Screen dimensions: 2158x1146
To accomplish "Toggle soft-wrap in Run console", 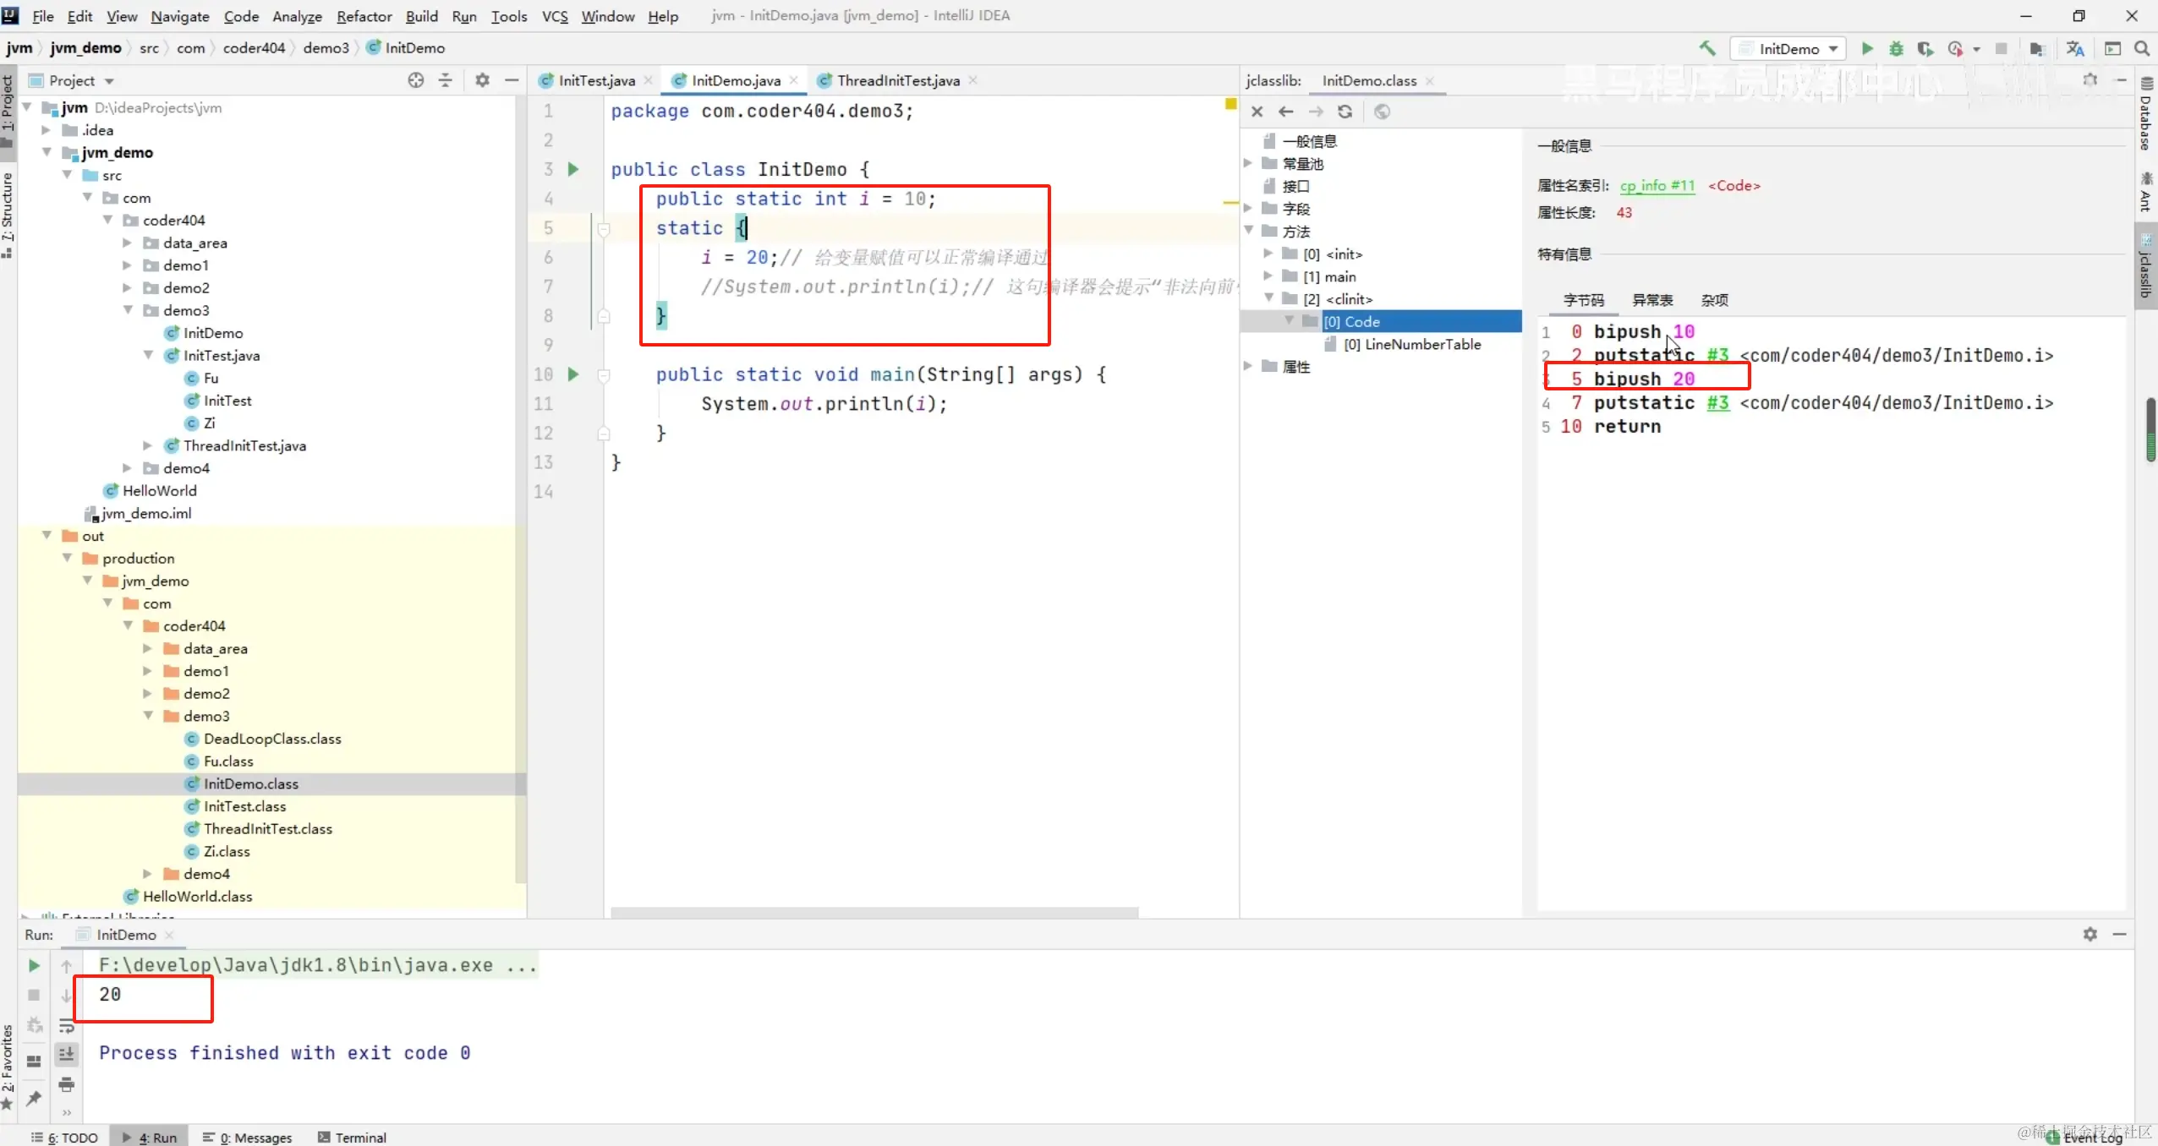I will [66, 1025].
